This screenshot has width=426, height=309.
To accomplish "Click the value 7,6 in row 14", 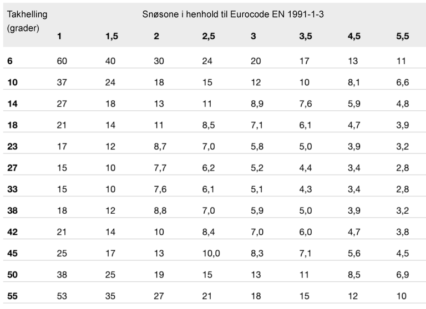I will coord(306,103).
